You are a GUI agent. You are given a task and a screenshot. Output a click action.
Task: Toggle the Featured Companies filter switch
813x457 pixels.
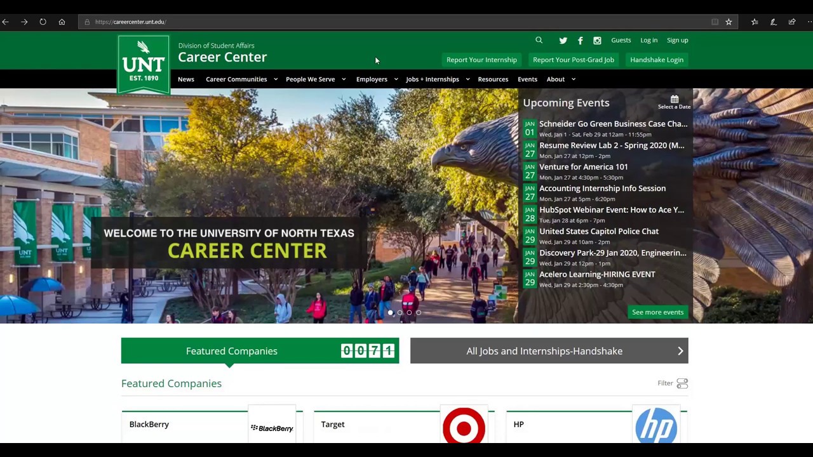pyautogui.click(x=682, y=383)
